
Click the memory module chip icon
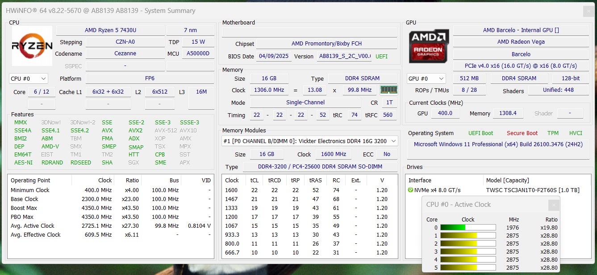[388, 90]
